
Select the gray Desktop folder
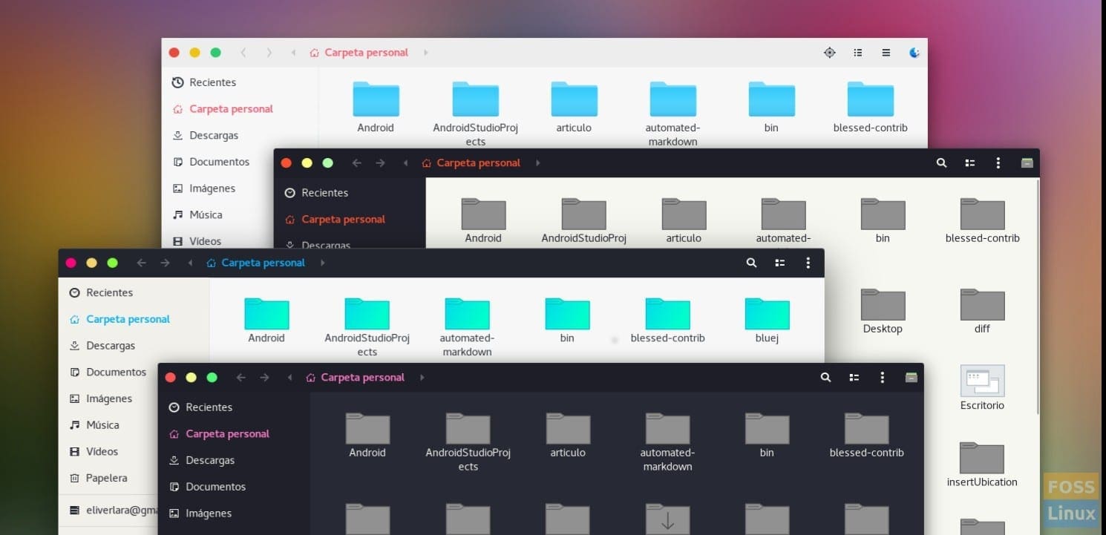click(x=883, y=304)
